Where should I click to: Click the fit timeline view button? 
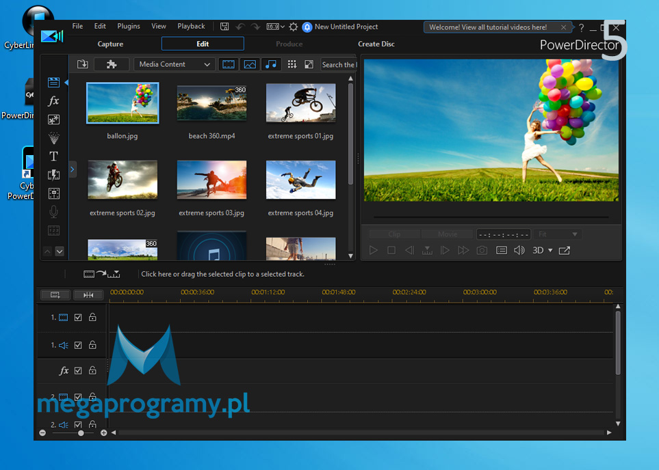pos(88,295)
